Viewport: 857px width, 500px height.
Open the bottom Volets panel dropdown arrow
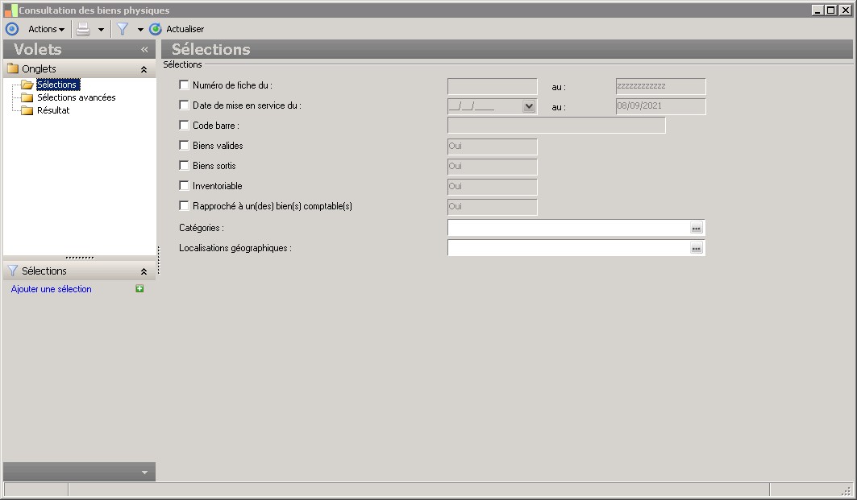(x=144, y=473)
